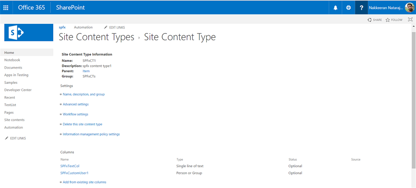Click the vertical page scrollbar
Screen dimensions: 416x188
click(x=414, y=101)
